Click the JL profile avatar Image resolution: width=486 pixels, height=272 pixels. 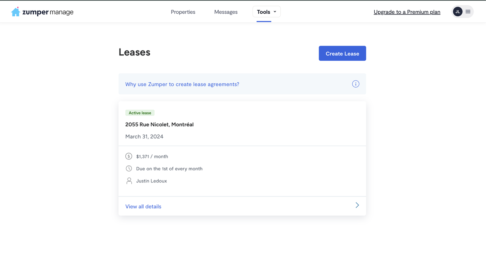458,12
